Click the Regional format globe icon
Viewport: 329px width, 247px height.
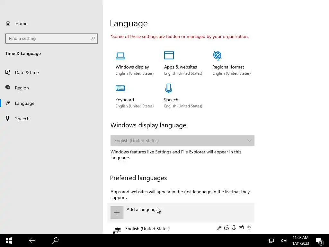218,56
